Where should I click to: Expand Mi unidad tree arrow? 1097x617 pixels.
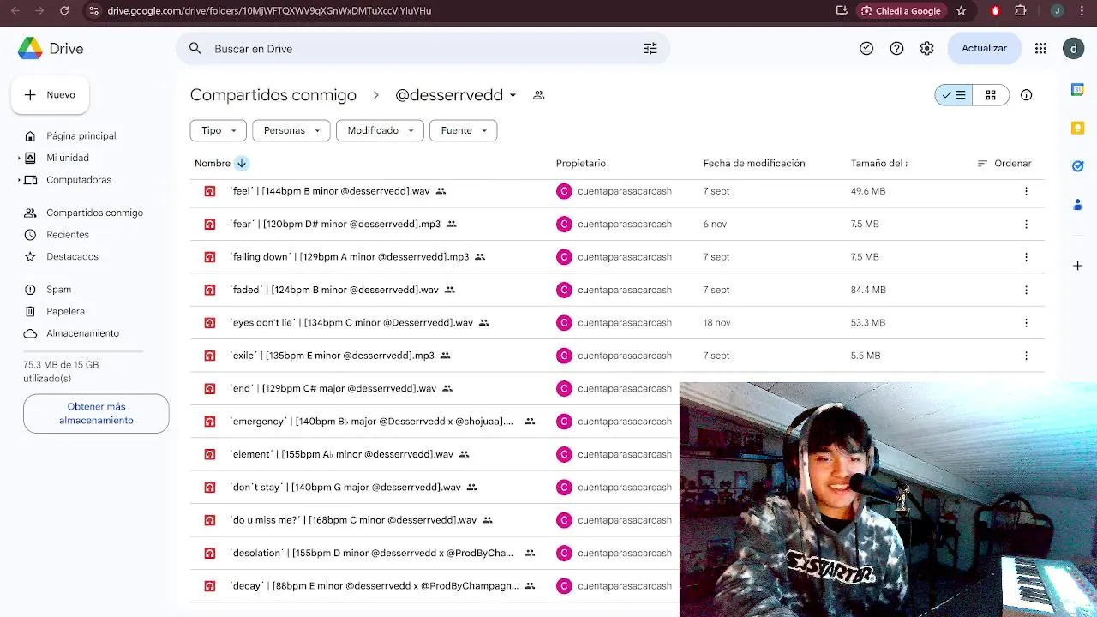[x=19, y=158]
